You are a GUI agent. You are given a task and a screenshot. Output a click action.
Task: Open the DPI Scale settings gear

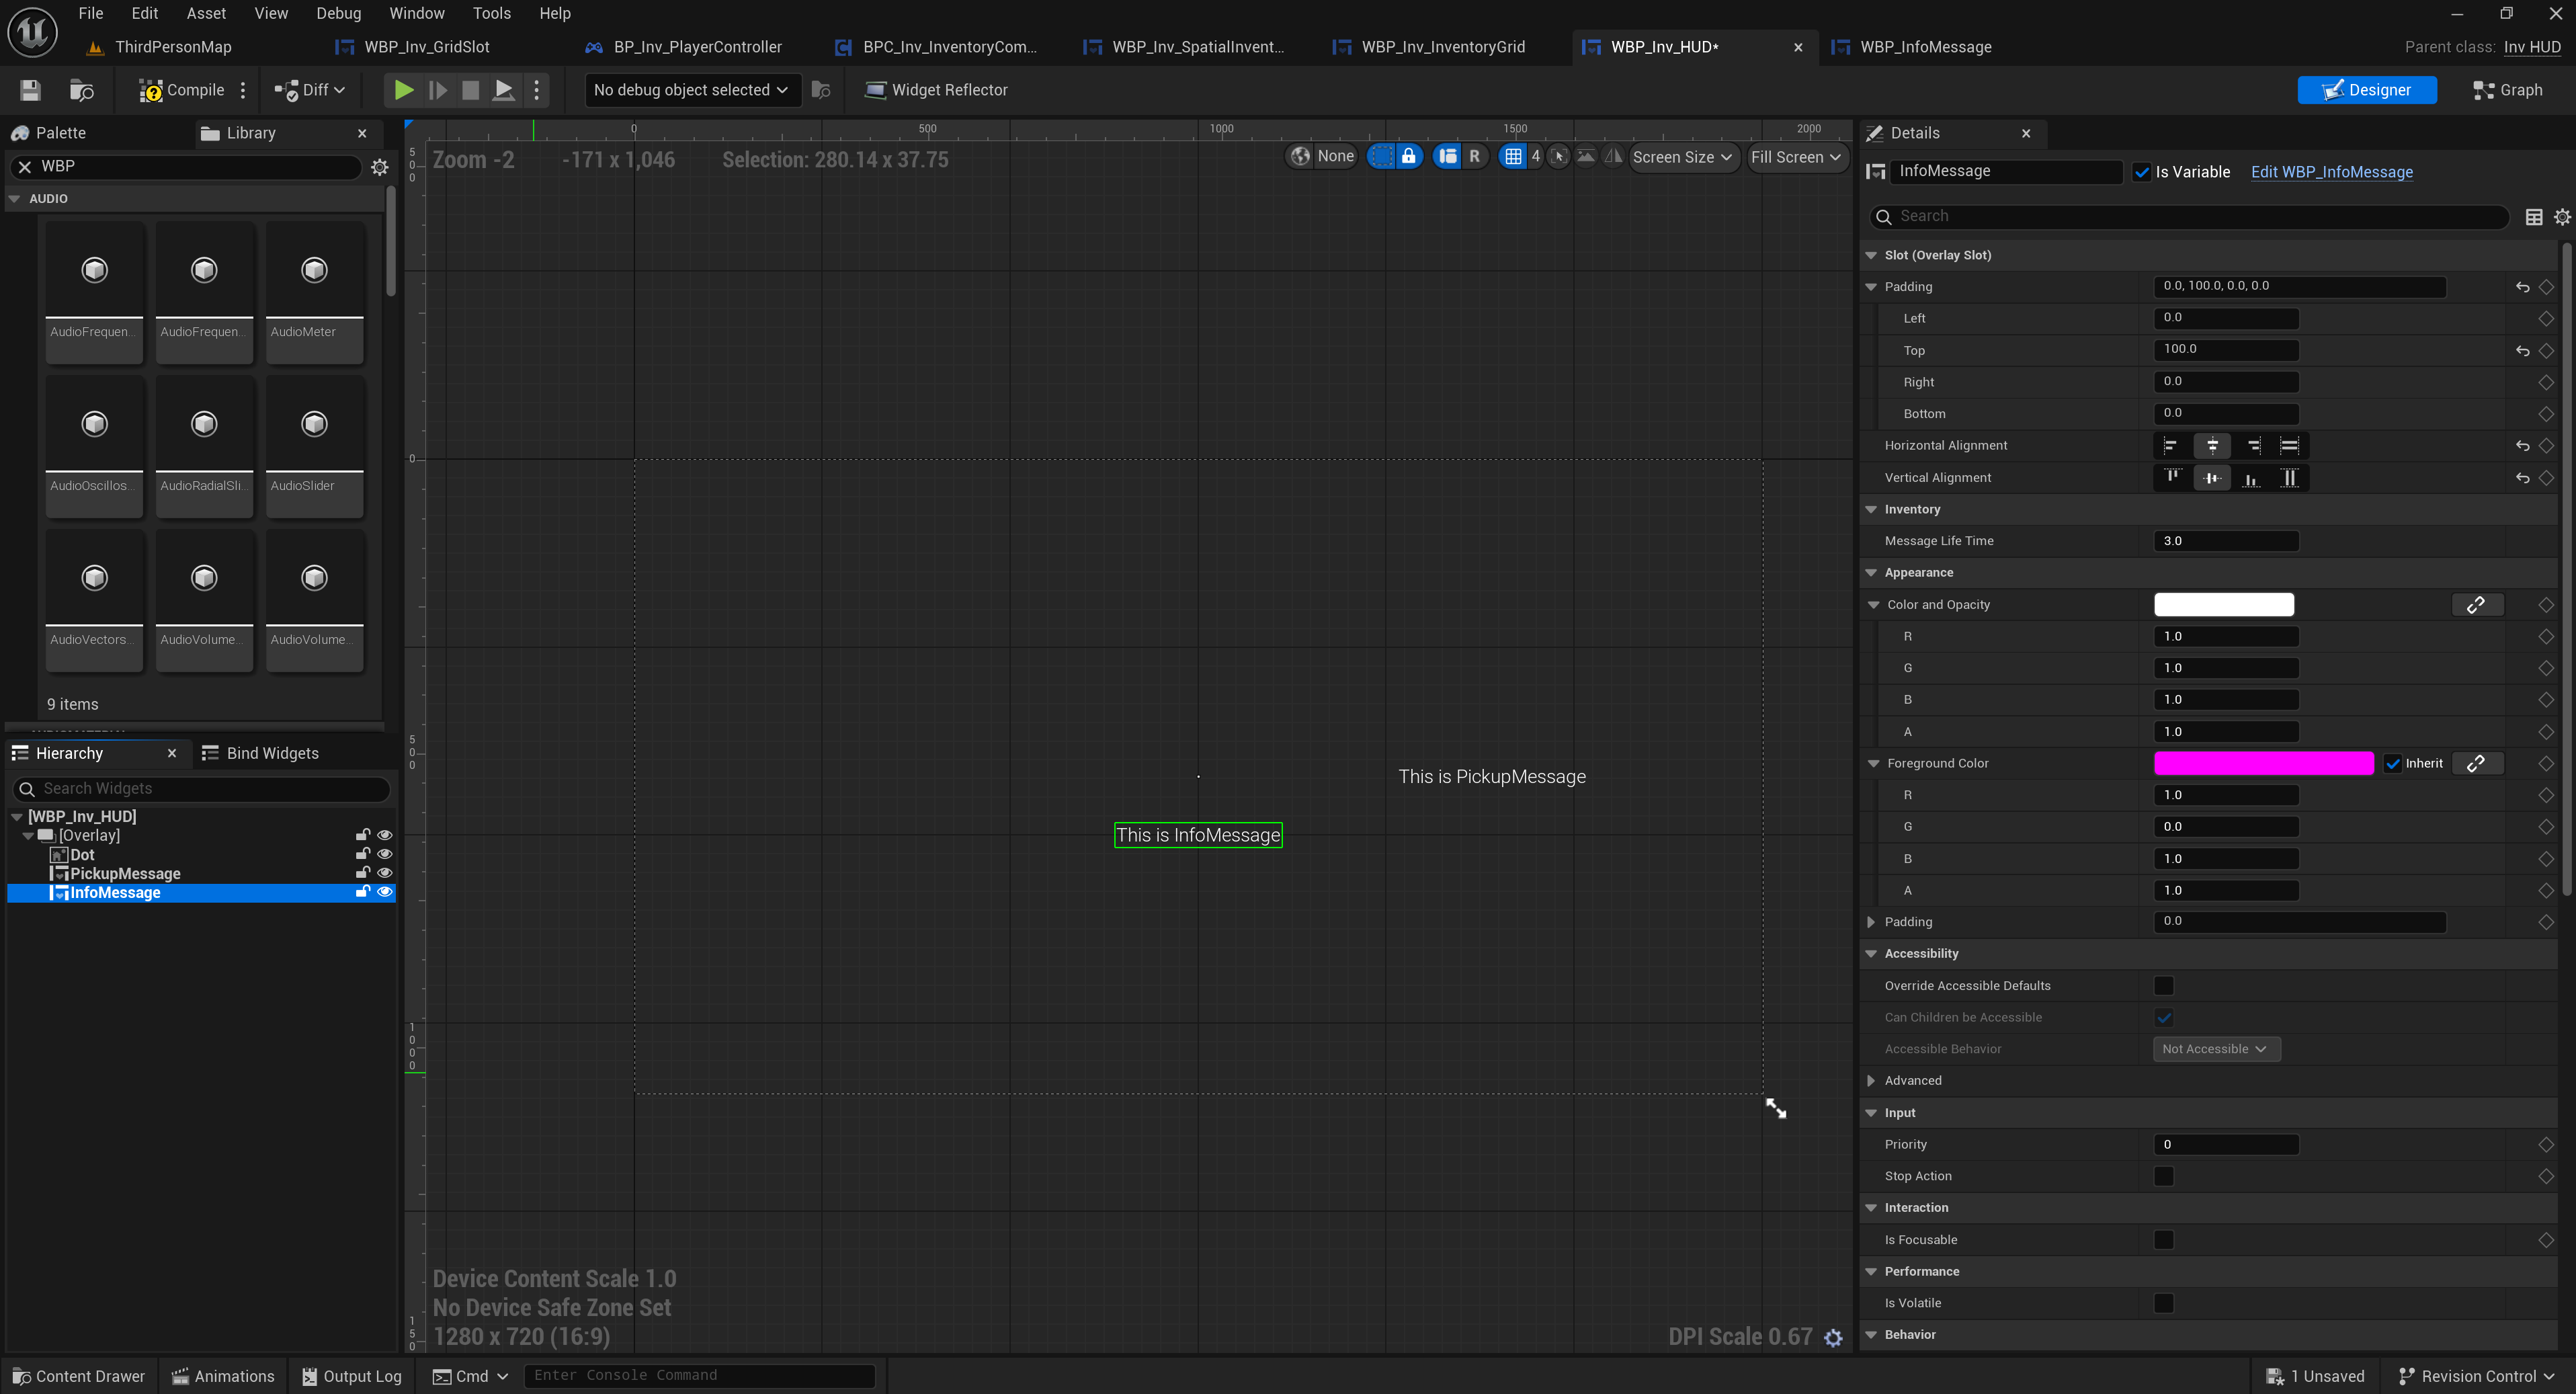(1833, 1337)
